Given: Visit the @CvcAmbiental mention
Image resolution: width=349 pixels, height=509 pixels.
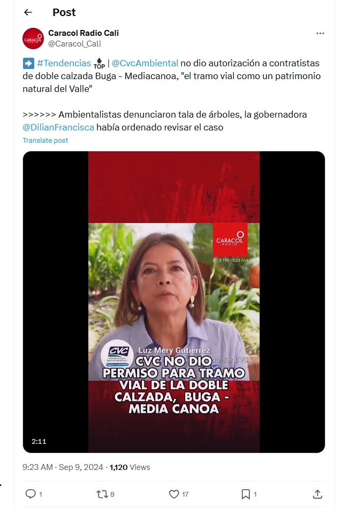Looking at the screenshot, I should tap(145, 63).
